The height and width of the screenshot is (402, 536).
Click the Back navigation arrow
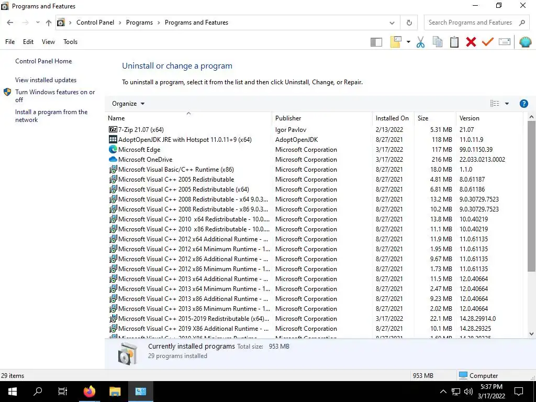pyautogui.click(x=10, y=23)
